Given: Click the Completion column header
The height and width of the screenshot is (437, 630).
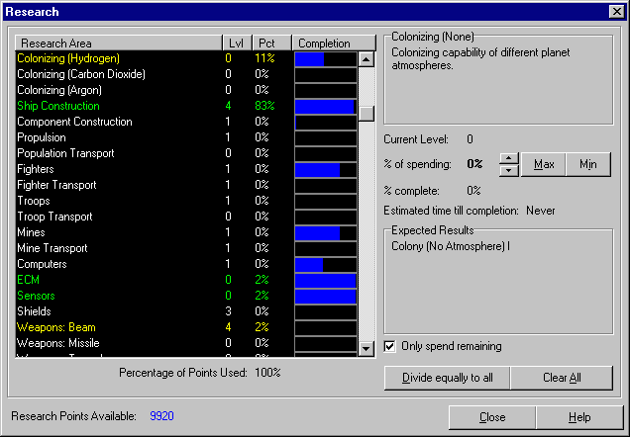Looking at the screenshot, I should click(334, 43).
